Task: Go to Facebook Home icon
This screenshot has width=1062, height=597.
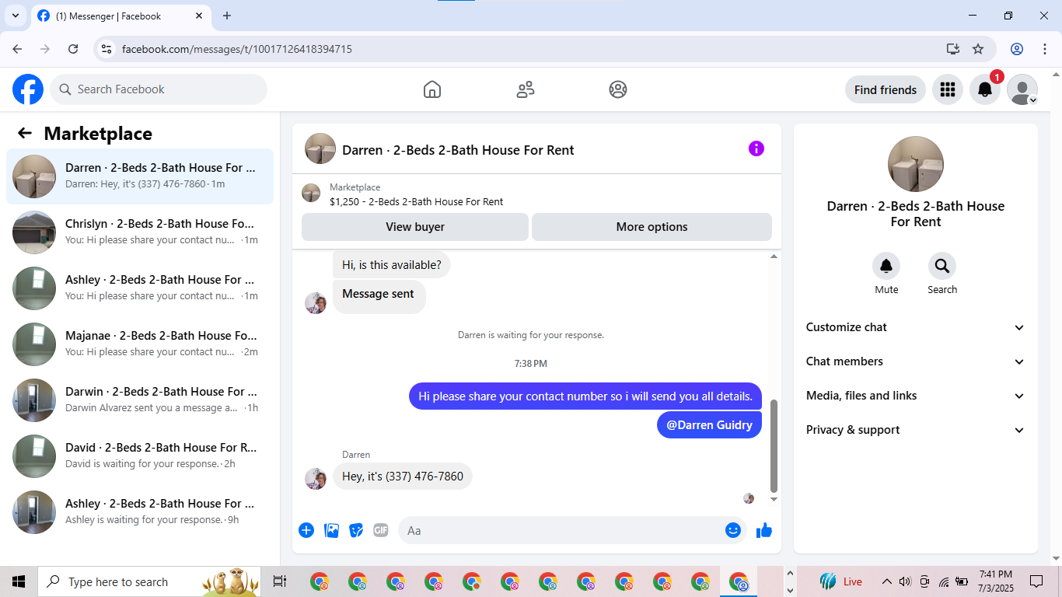Action: [x=432, y=89]
